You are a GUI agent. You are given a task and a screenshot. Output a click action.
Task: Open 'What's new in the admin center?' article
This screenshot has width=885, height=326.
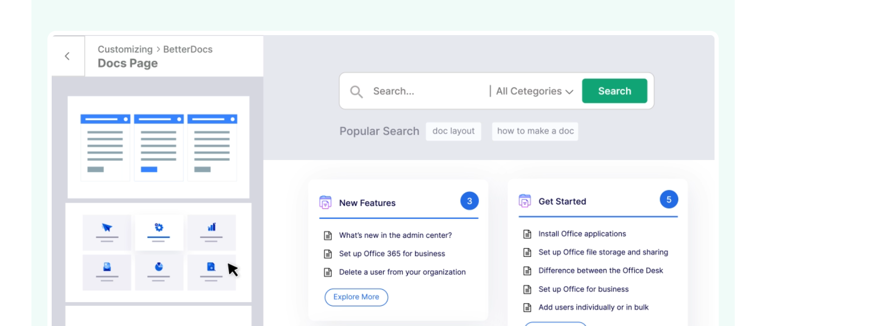(x=395, y=235)
